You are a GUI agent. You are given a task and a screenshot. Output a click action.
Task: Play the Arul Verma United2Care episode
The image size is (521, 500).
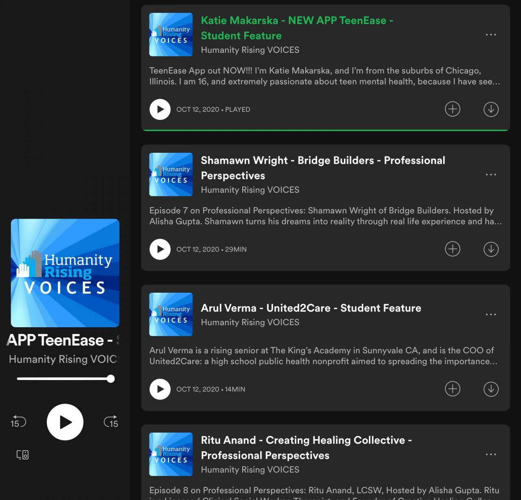160,389
